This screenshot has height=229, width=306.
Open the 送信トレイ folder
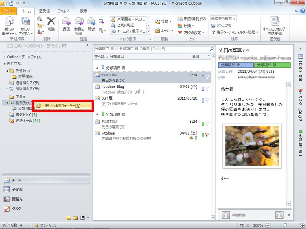(23, 115)
